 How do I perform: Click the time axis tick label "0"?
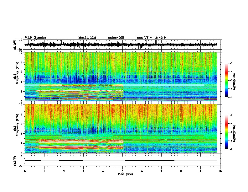tap(25, 171)
